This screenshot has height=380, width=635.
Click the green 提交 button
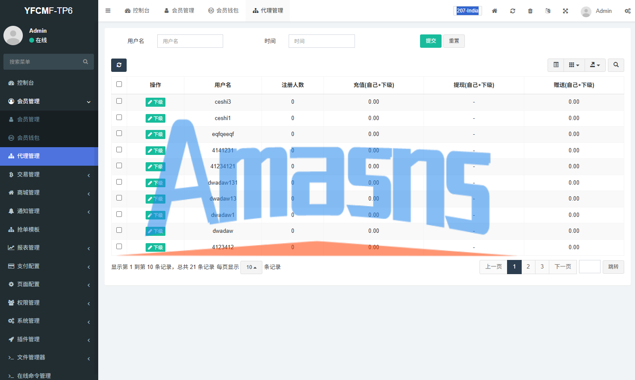click(x=431, y=41)
